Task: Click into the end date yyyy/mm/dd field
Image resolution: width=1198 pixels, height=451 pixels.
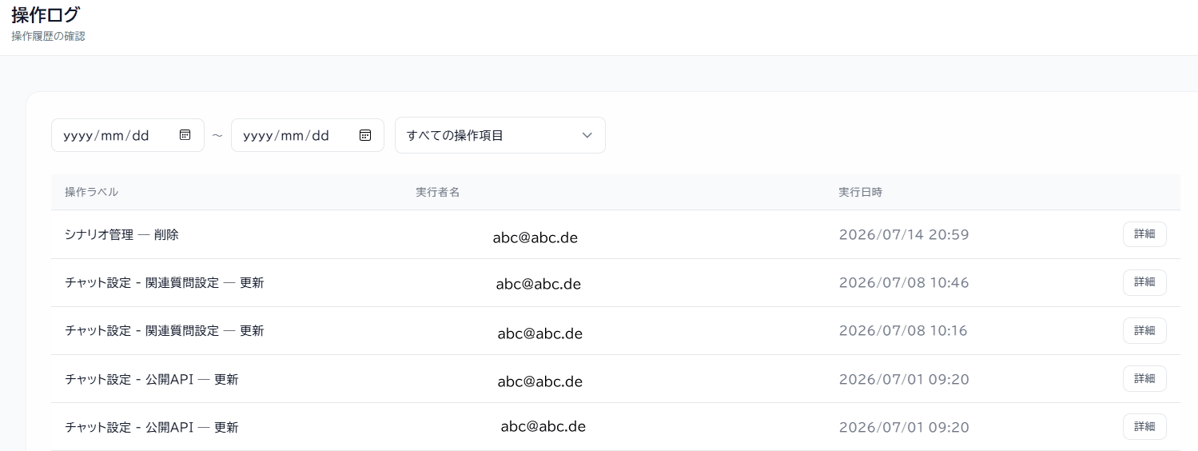Action: (308, 135)
